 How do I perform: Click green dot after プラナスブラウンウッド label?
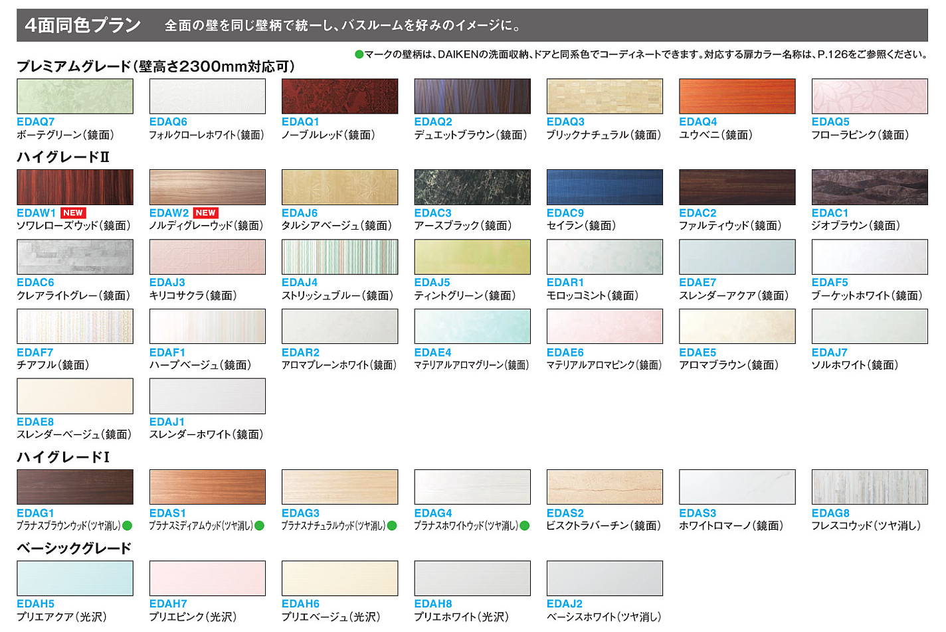[x=127, y=526]
